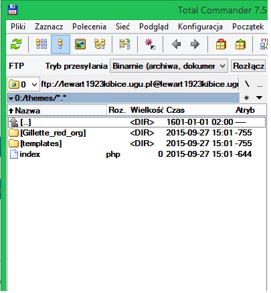Viewport: 271px width, 293px height.
Task: Sort files by the Nazwa column header
Action: point(57,110)
